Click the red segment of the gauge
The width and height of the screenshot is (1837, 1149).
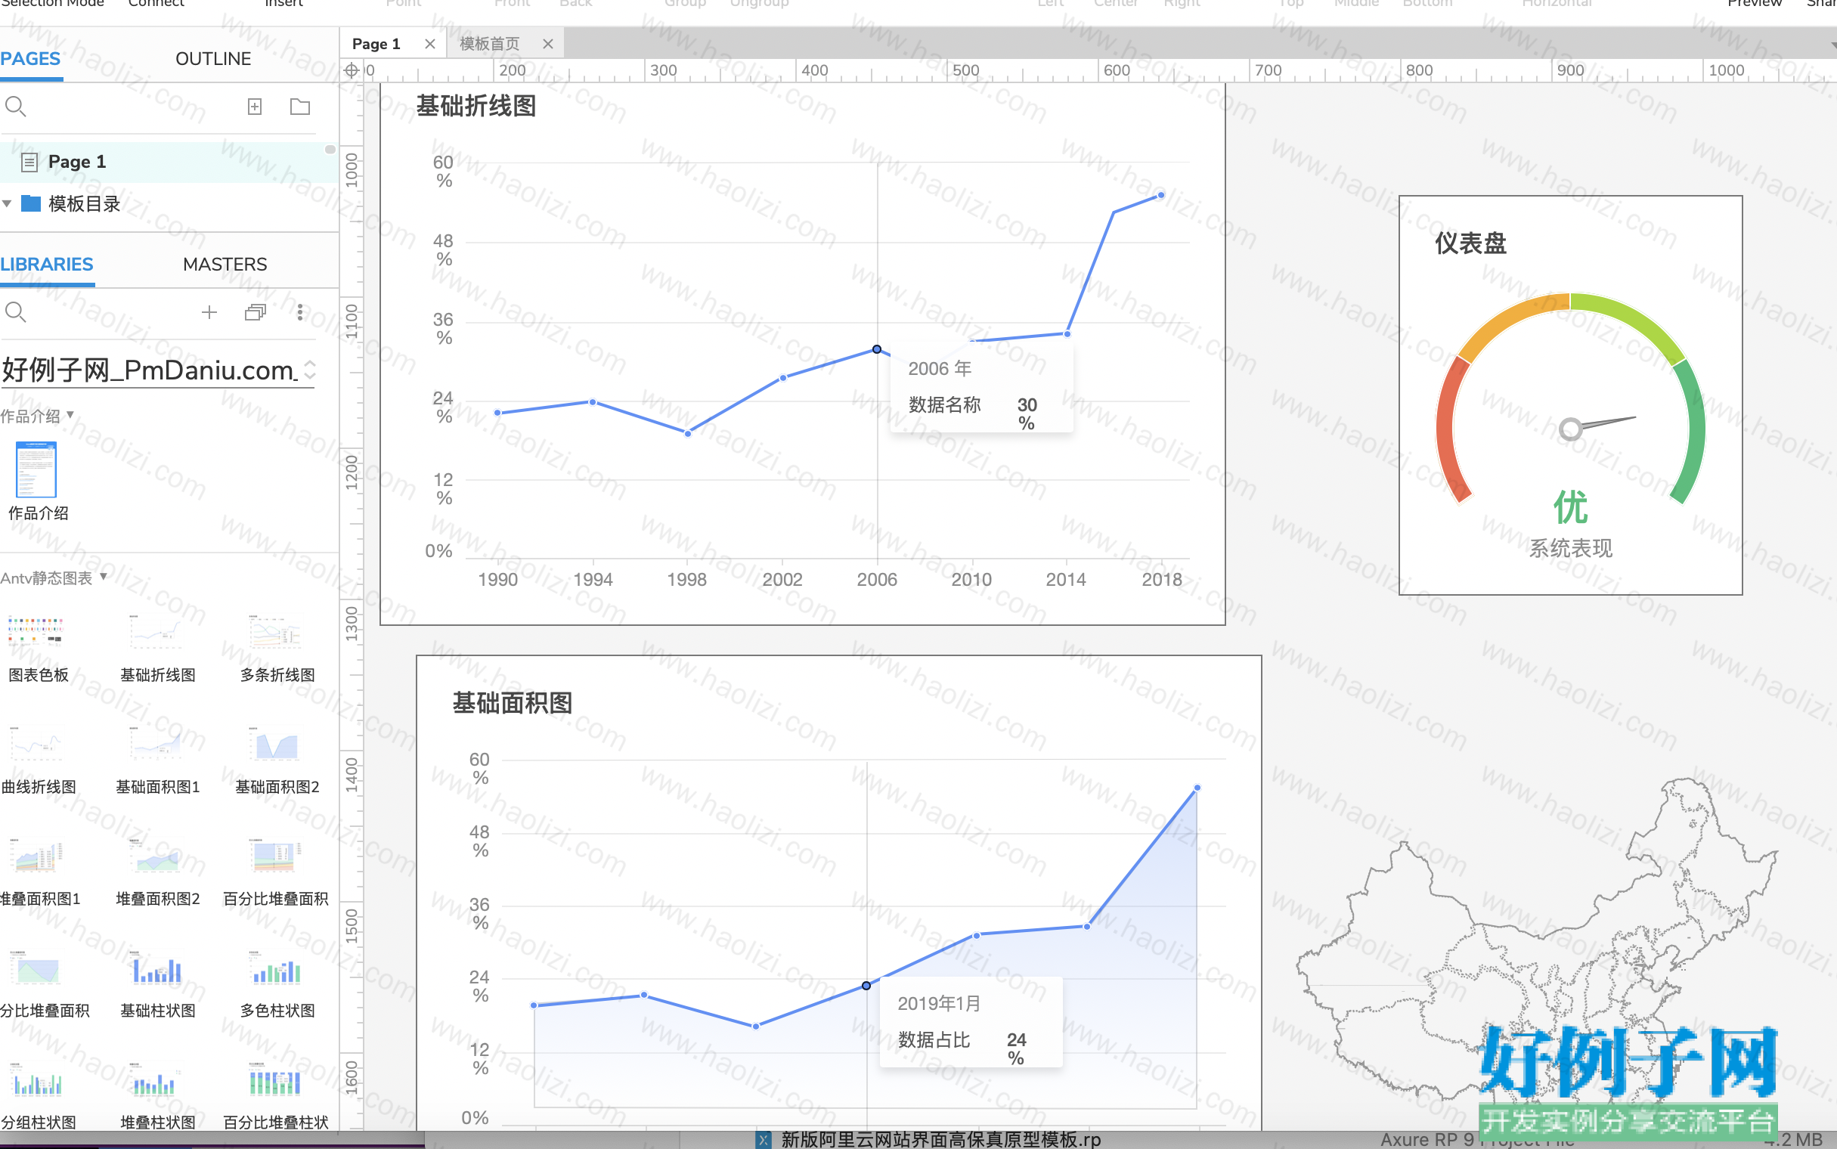coord(1451,430)
